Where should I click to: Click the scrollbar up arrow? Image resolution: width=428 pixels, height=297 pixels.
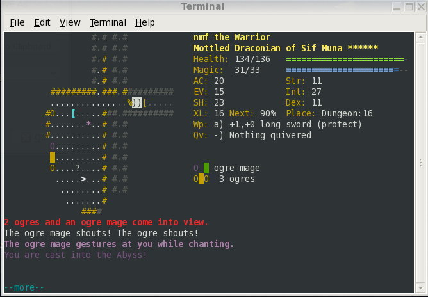pyautogui.click(x=420, y=37)
